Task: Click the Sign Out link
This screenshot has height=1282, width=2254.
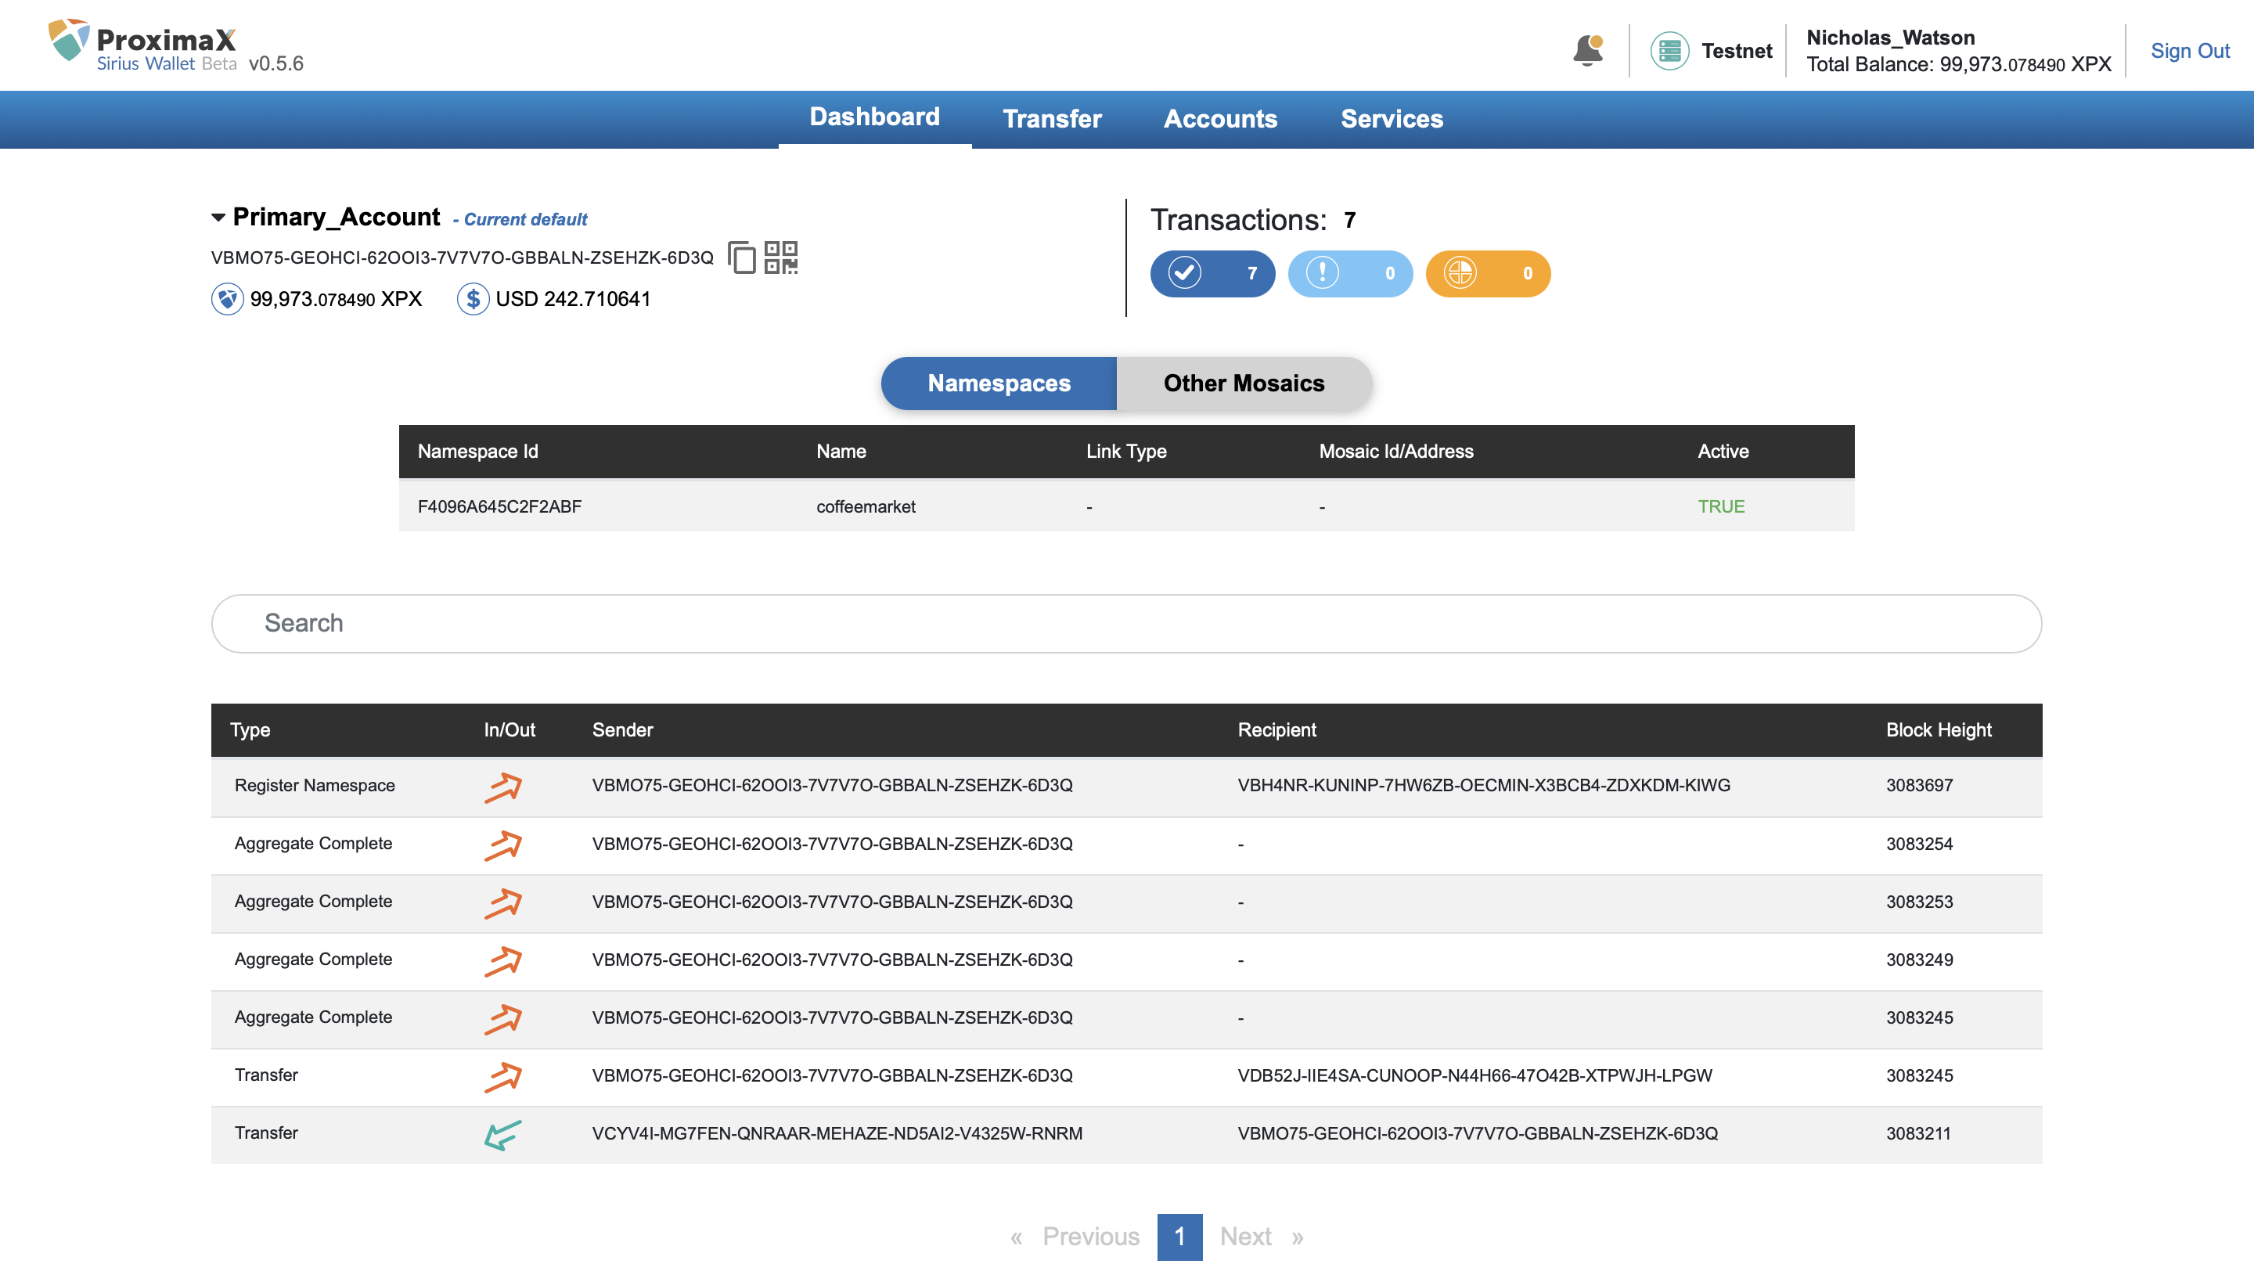Action: [x=2189, y=51]
